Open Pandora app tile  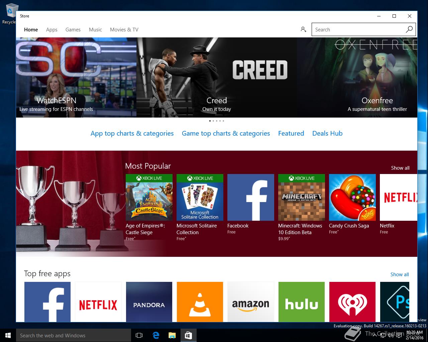[x=149, y=302]
